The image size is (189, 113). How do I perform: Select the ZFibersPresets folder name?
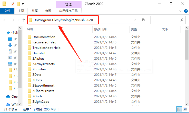(43, 91)
